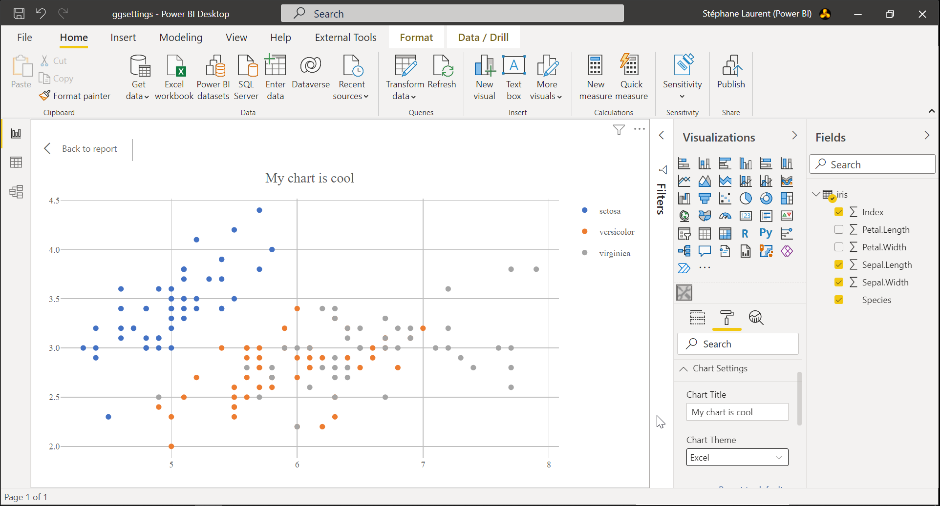The image size is (940, 506).
Task: Insert a Text box
Action: (x=514, y=78)
